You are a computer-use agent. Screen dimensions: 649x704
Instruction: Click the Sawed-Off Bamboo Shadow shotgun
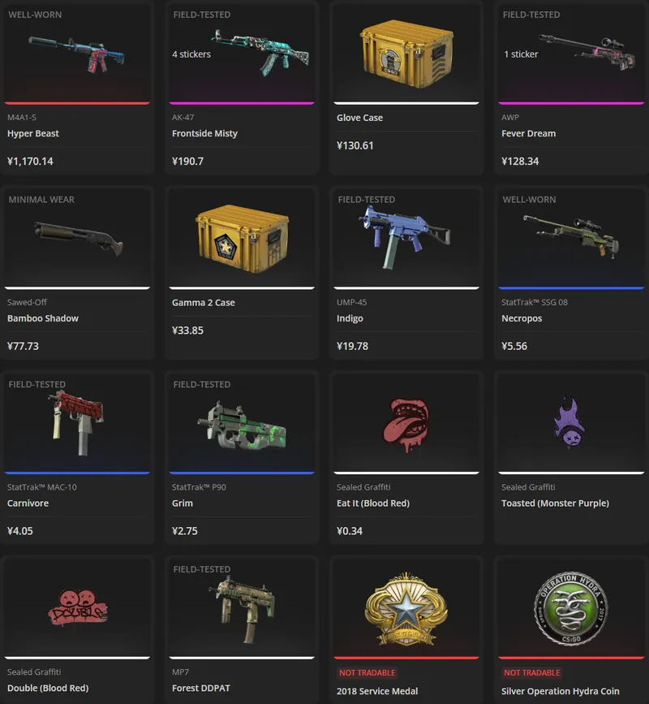point(78,238)
